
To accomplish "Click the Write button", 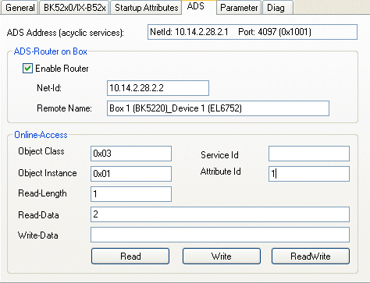I will click(222, 256).
